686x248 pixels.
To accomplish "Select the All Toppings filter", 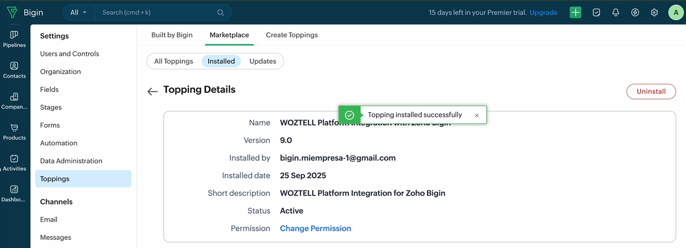I will 173,61.
